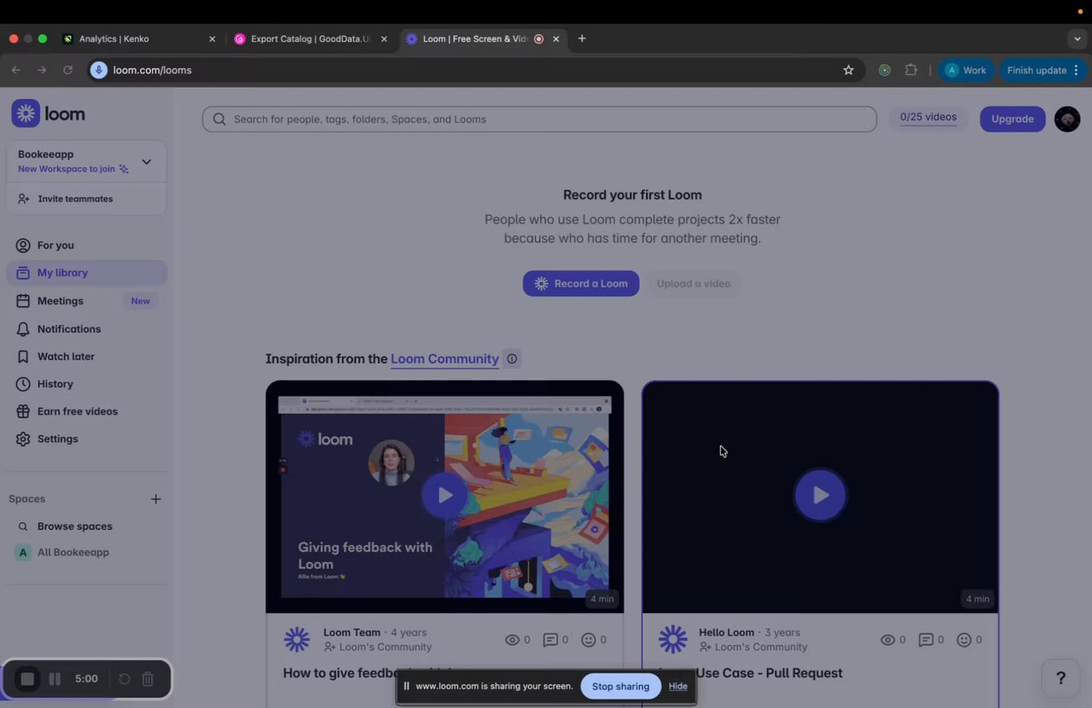Screen dimensions: 1092x708
Task: Add a new Space with plus icon
Action: tap(155, 499)
